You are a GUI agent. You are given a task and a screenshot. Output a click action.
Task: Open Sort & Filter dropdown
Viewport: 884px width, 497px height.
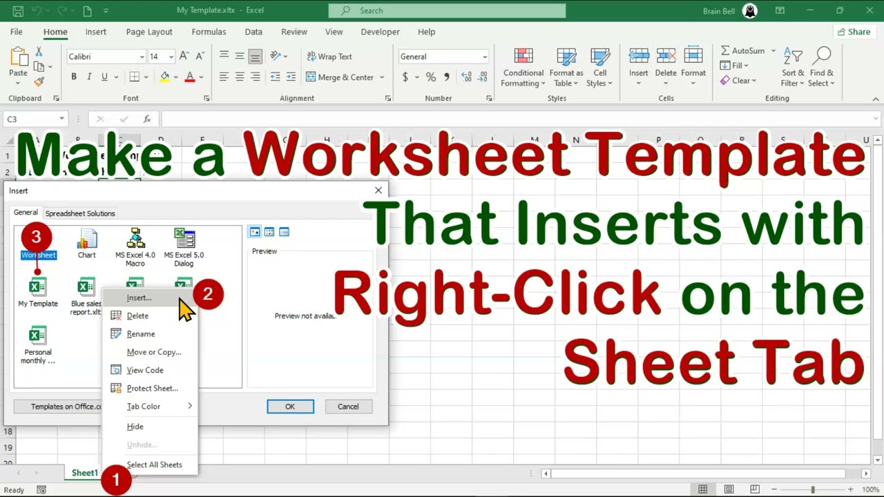pos(793,67)
